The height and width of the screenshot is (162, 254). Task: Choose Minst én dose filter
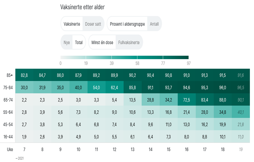(x=102, y=43)
